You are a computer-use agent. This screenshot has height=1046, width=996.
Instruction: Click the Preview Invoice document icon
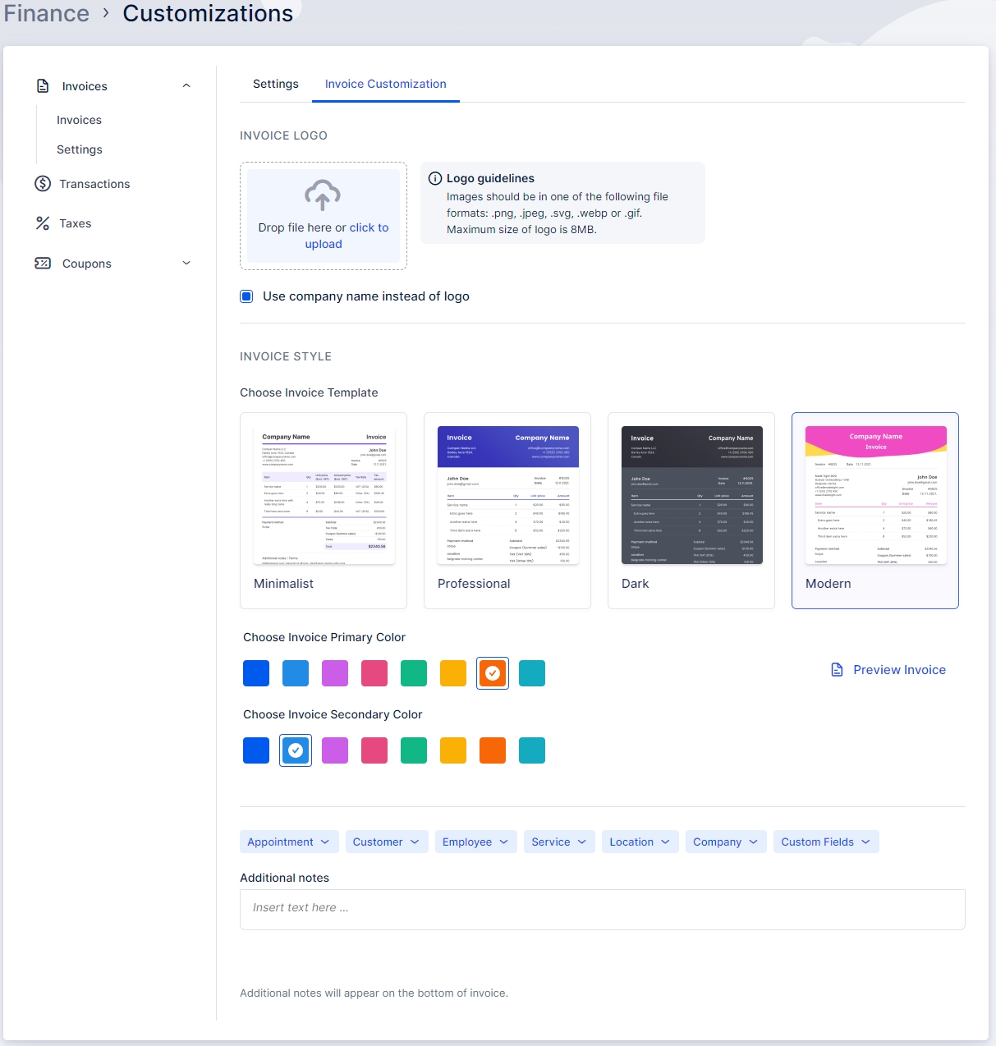(837, 670)
